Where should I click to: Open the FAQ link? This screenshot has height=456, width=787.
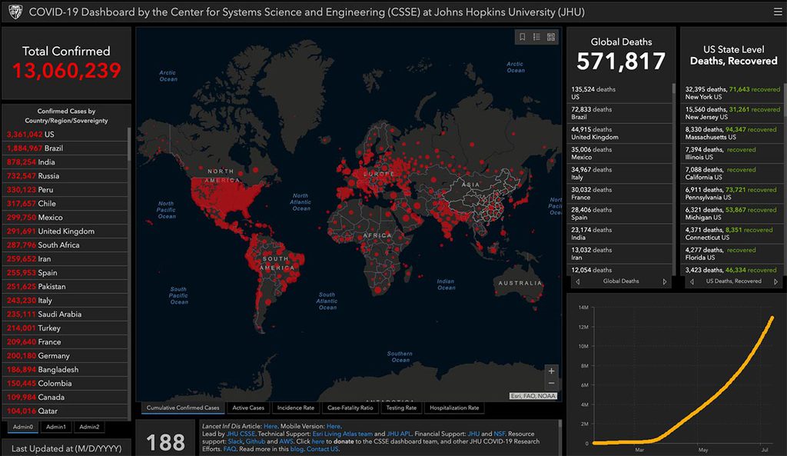coord(229,449)
